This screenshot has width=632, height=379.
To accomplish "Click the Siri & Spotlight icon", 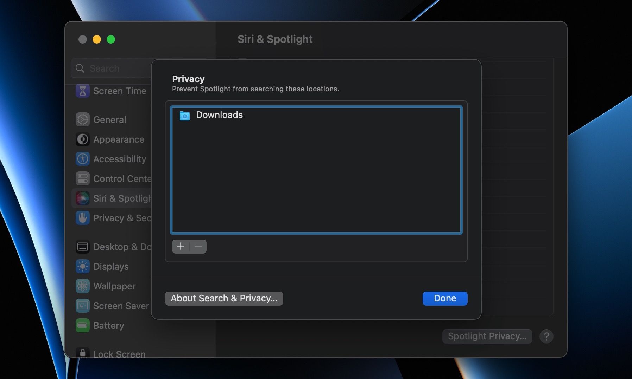I will tap(83, 198).
